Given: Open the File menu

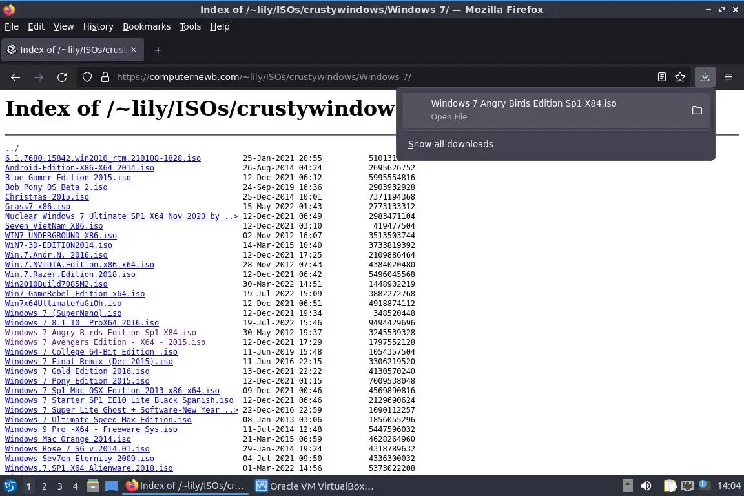Looking at the screenshot, I should coord(12,26).
